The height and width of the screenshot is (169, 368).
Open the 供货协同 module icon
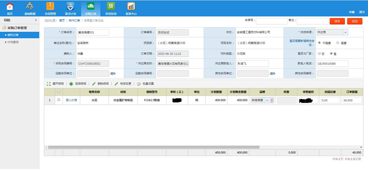point(111,6)
